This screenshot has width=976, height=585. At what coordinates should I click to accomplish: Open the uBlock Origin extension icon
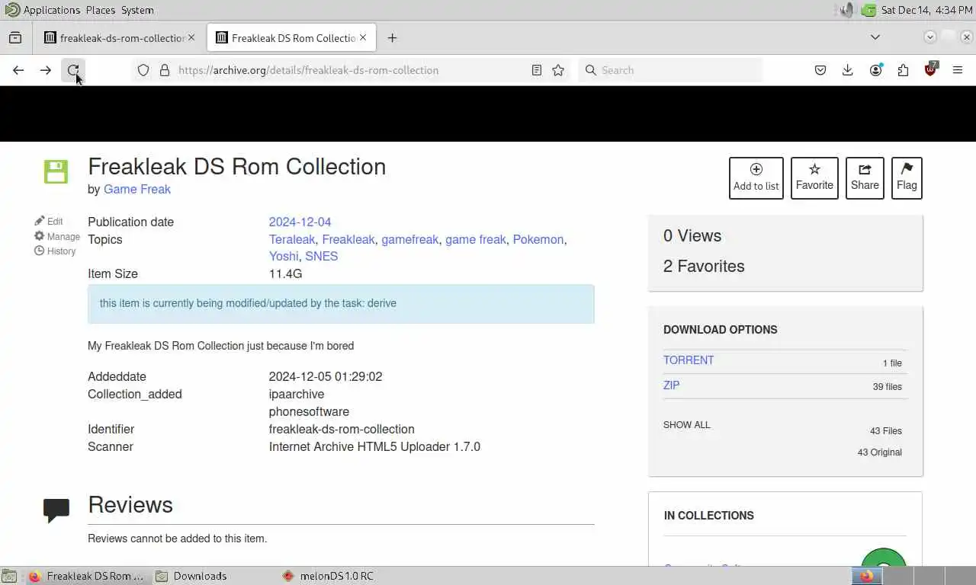930,70
